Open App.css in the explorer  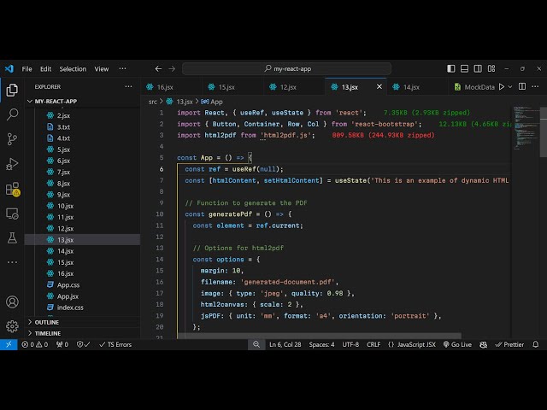pyautogui.click(x=68, y=284)
